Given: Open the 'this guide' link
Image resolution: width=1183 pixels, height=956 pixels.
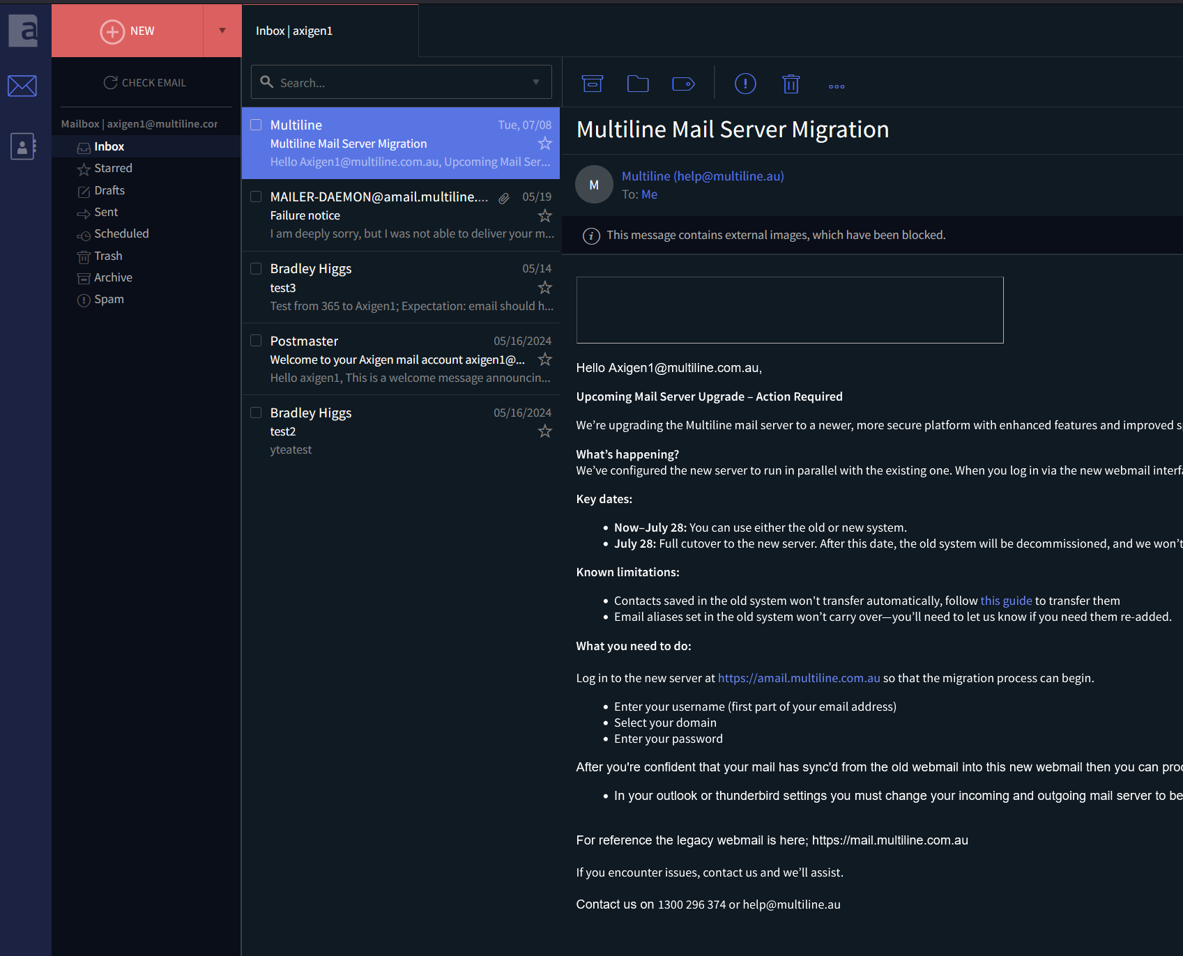Looking at the screenshot, I should coord(1006,601).
